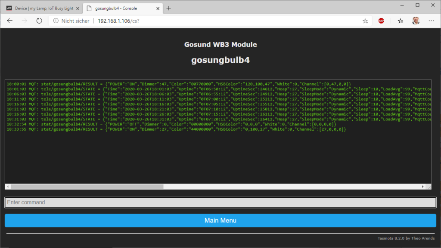This screenshot has width=441, height=248.
Task: Reload the Tasmota console page
Action: coord(39,21)
